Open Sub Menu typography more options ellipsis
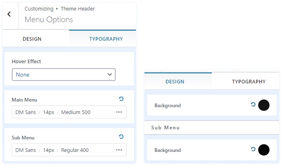This screenshot has height=166, width=282. [x=119, y=150]
